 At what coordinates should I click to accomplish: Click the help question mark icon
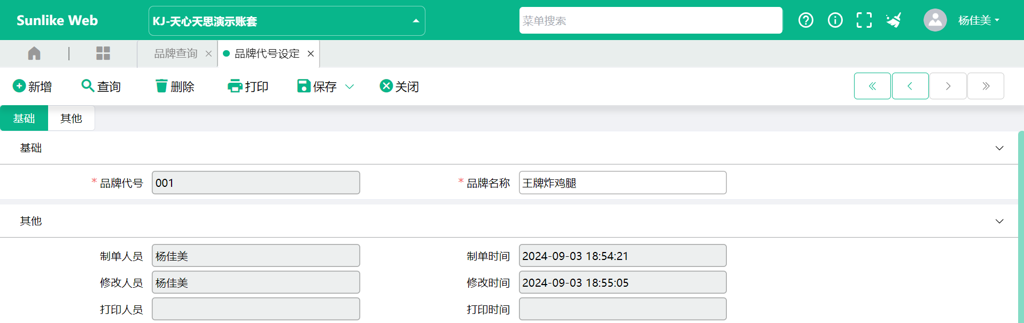(805, 20)
